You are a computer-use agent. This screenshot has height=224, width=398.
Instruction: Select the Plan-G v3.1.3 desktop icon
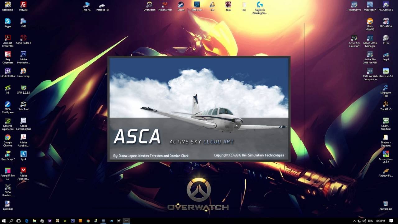click(x=386, y=72)
